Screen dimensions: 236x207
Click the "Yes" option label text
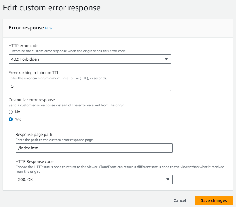pyautogui.click(x=18, y=119)
